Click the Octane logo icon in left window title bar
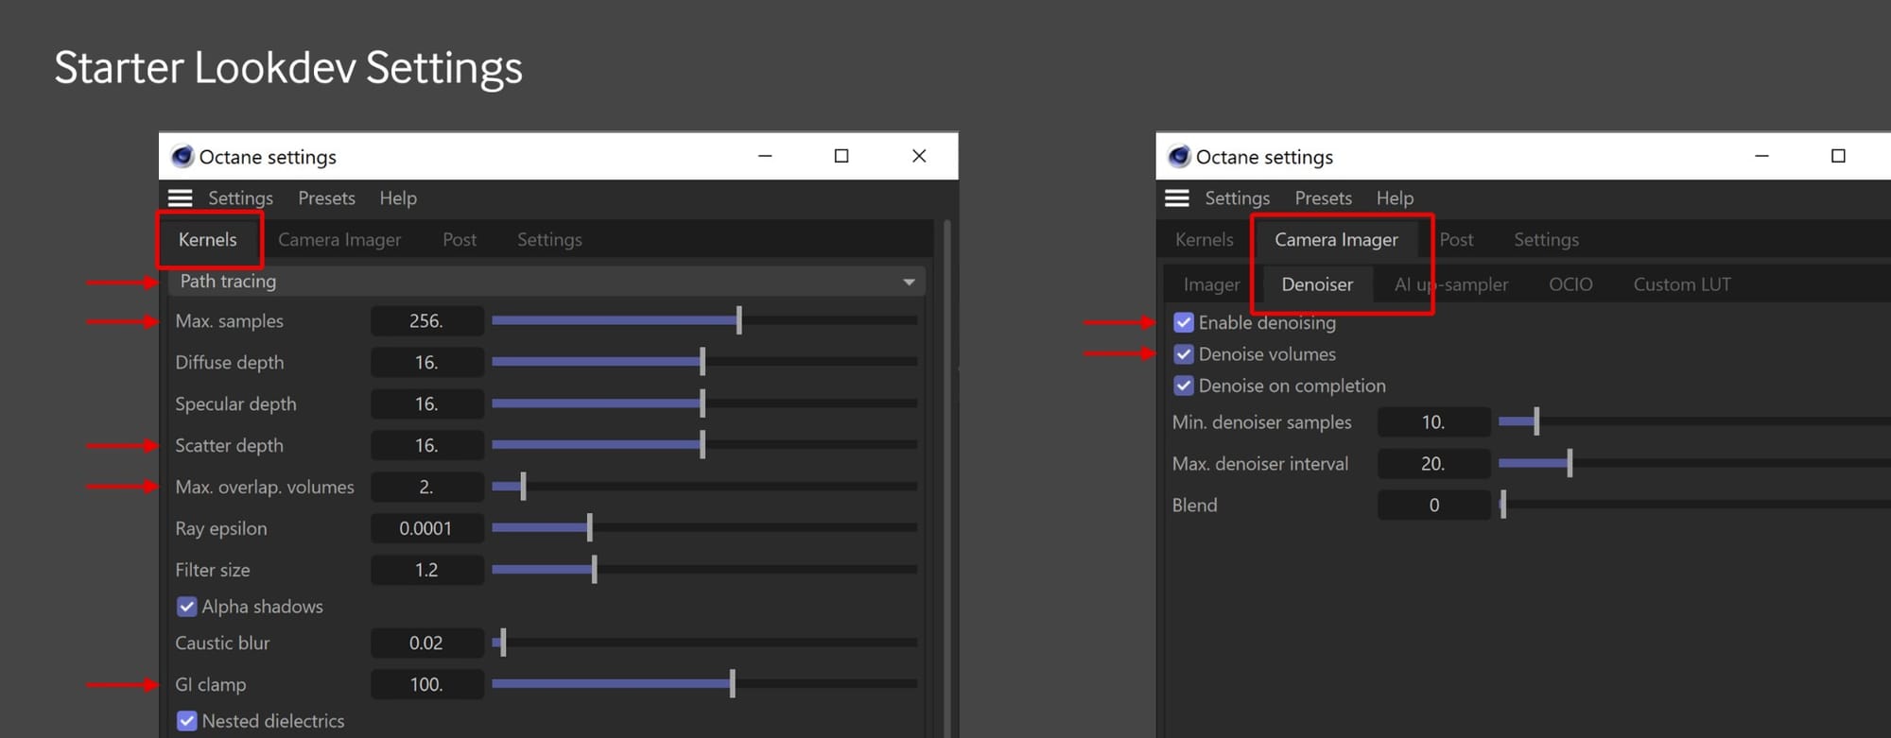1891x738 pixels. coord(182,156)
